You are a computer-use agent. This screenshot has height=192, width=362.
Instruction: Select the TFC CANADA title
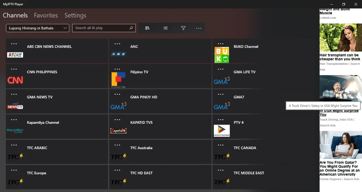point(245,148)
